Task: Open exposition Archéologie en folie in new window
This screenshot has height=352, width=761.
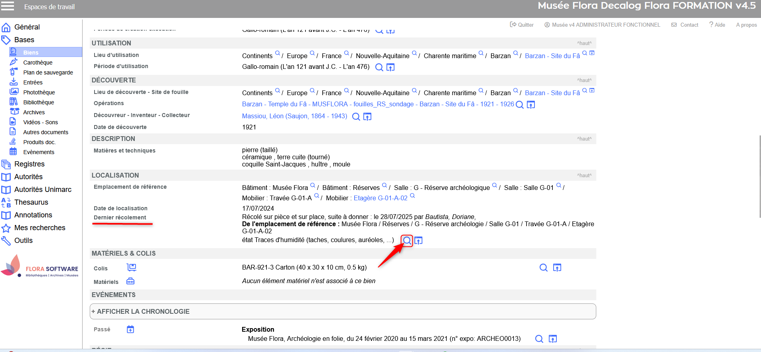Action: tap(553, 339)
